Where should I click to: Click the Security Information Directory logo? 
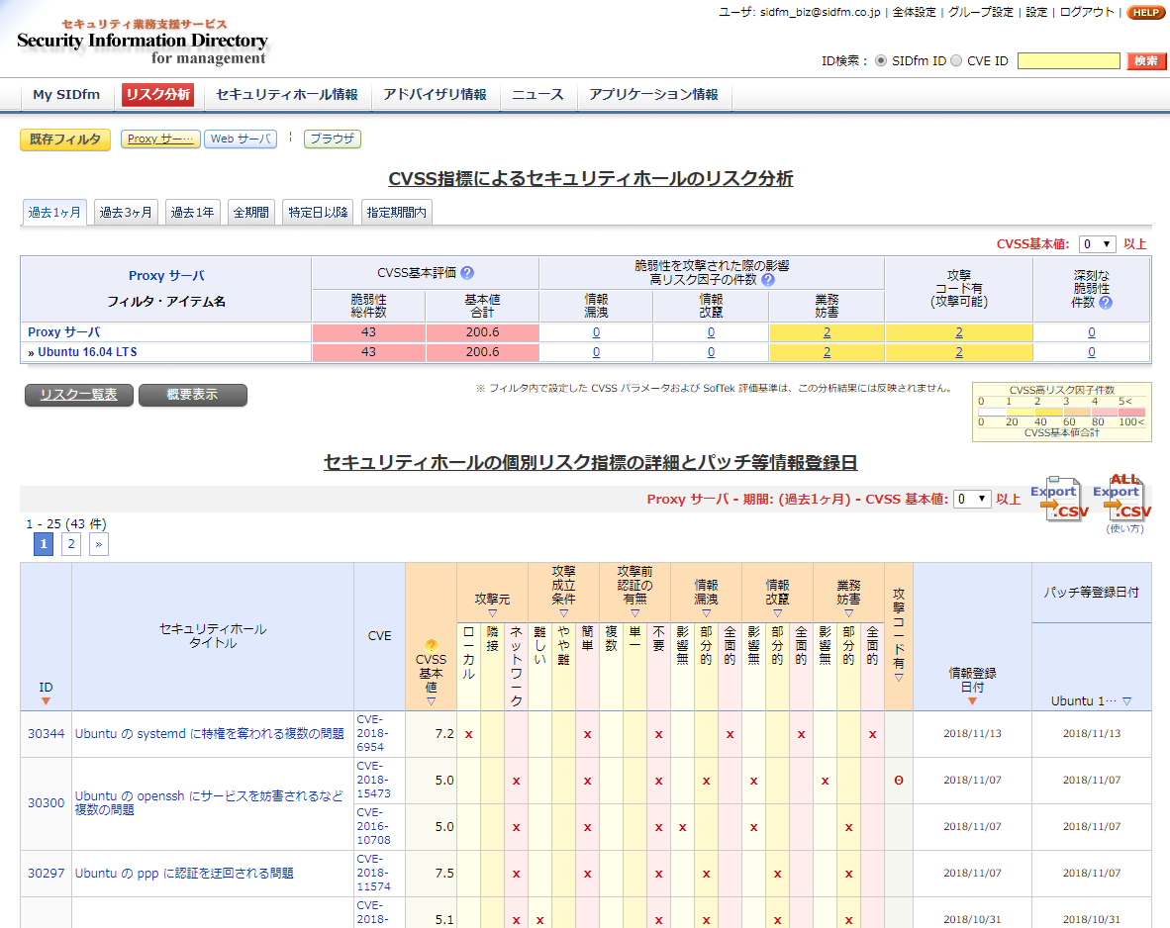[x=143, y=42]
